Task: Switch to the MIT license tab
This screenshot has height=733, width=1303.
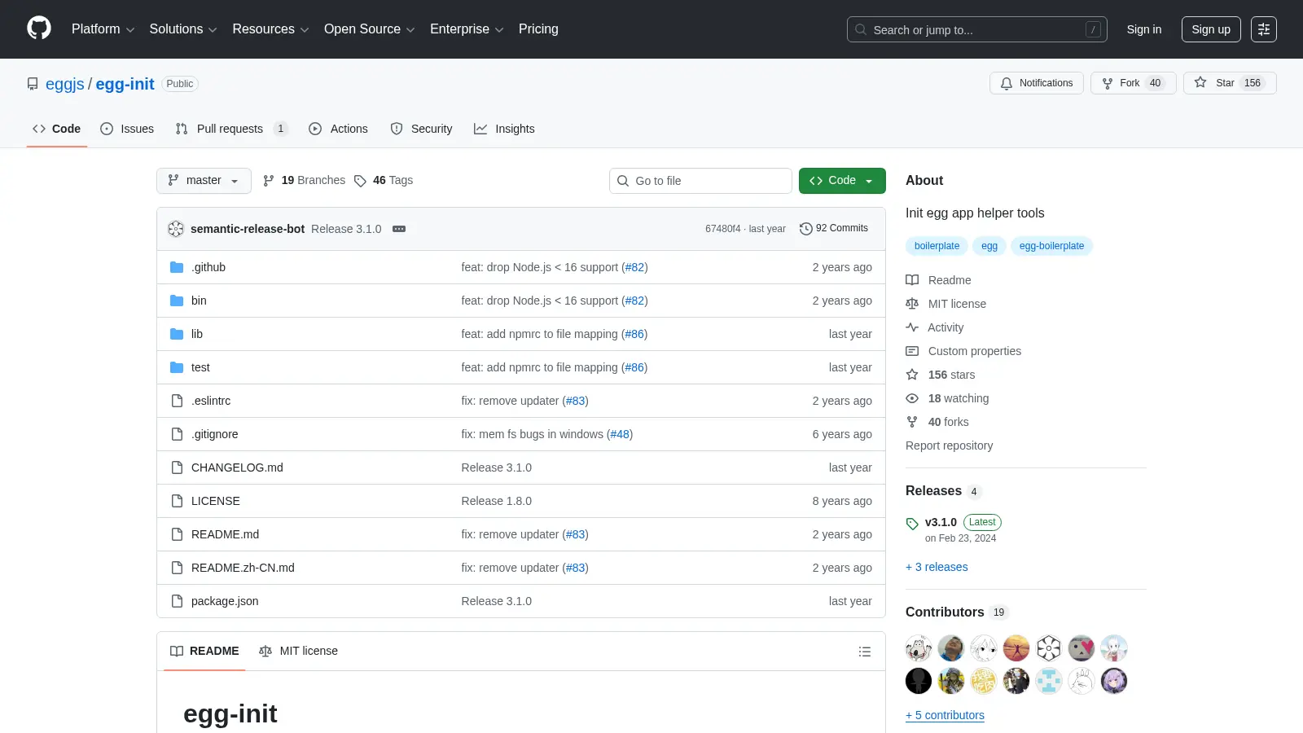Action: tap(298, 651)
